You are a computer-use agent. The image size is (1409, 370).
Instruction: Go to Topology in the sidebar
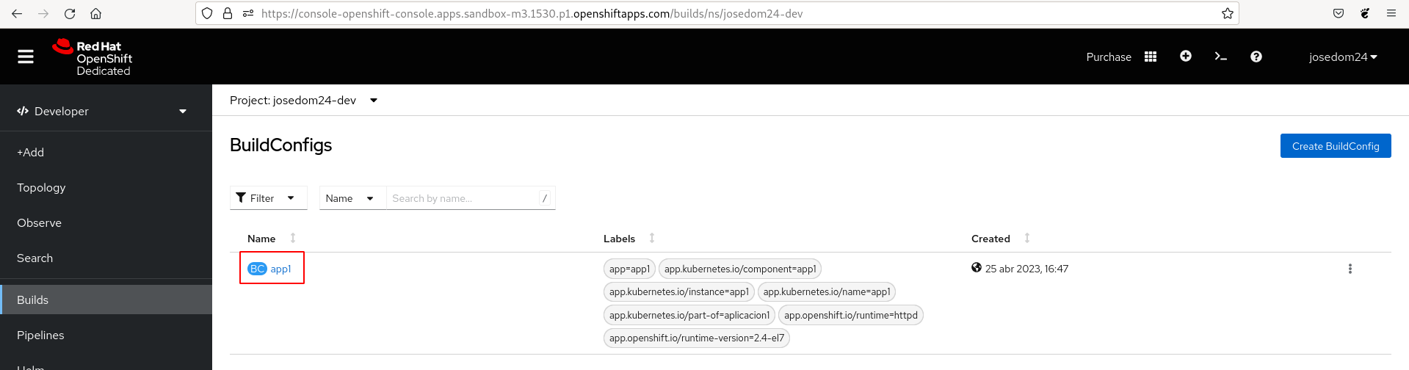pos(41,188)
